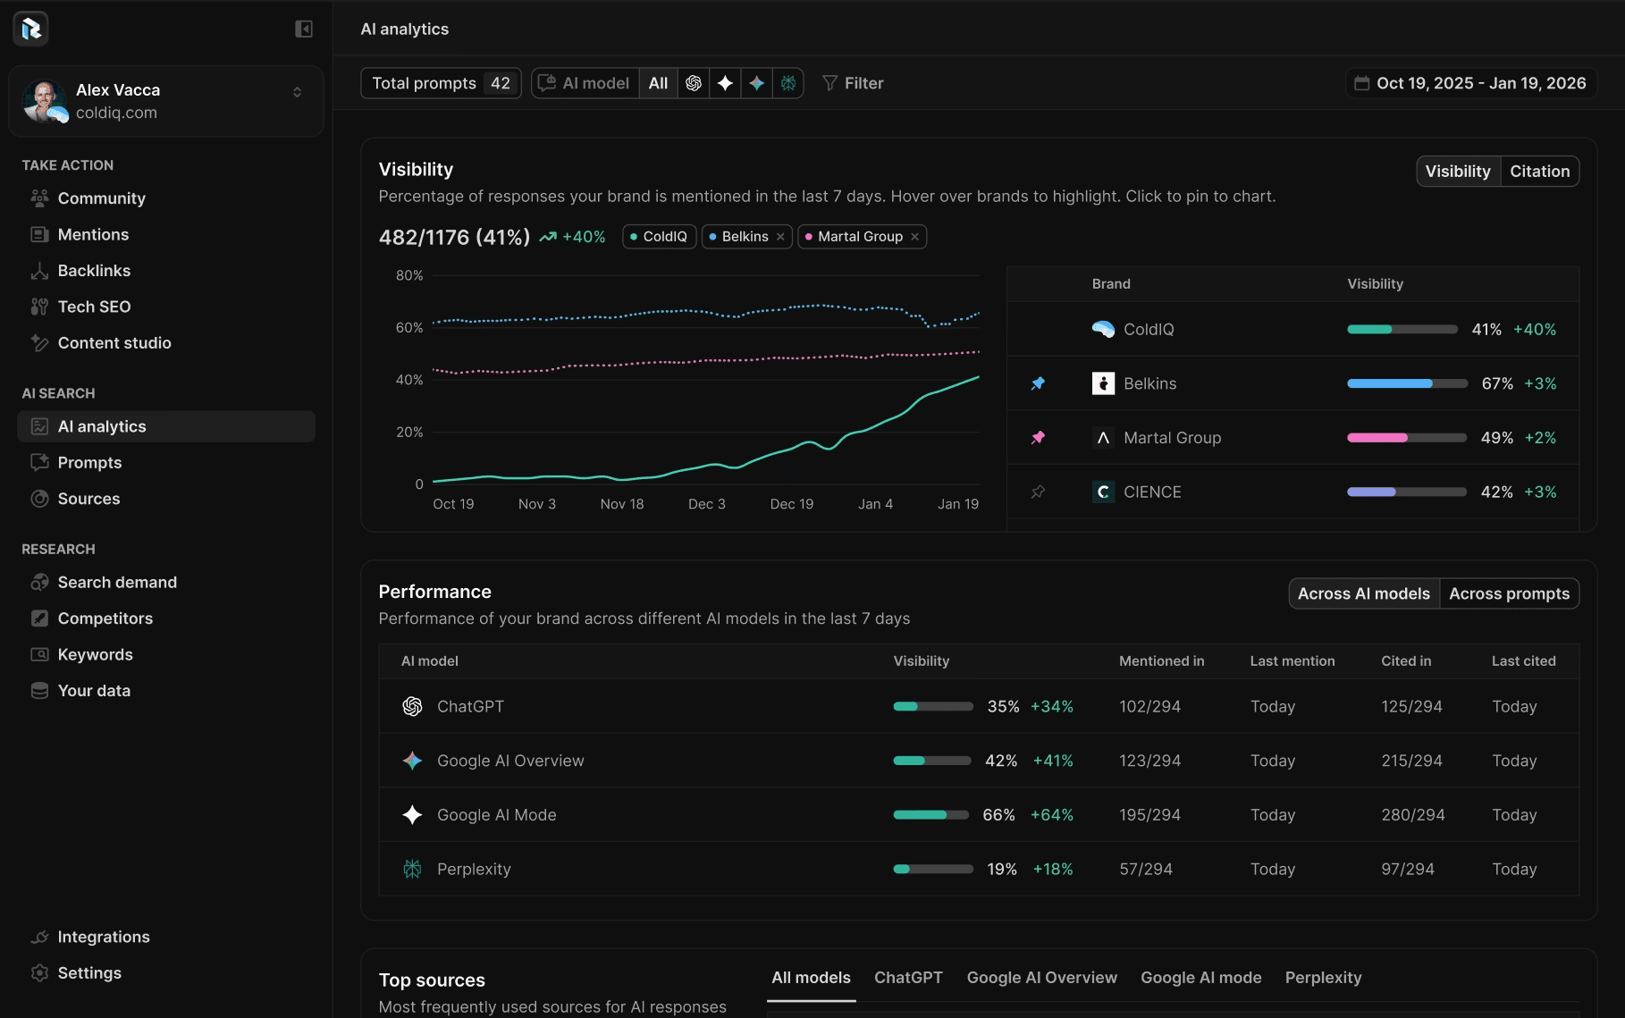Viewport: 1625px width, 1018px height.
Task: Unpin Martal Group from the chart
Action: point(1038,438)
